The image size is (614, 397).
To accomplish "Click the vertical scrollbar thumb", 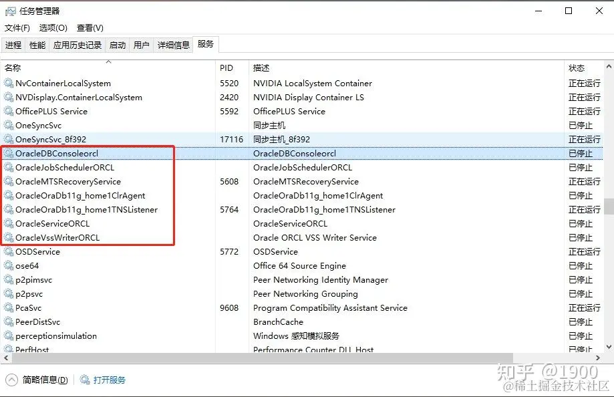I will point(609,207).
